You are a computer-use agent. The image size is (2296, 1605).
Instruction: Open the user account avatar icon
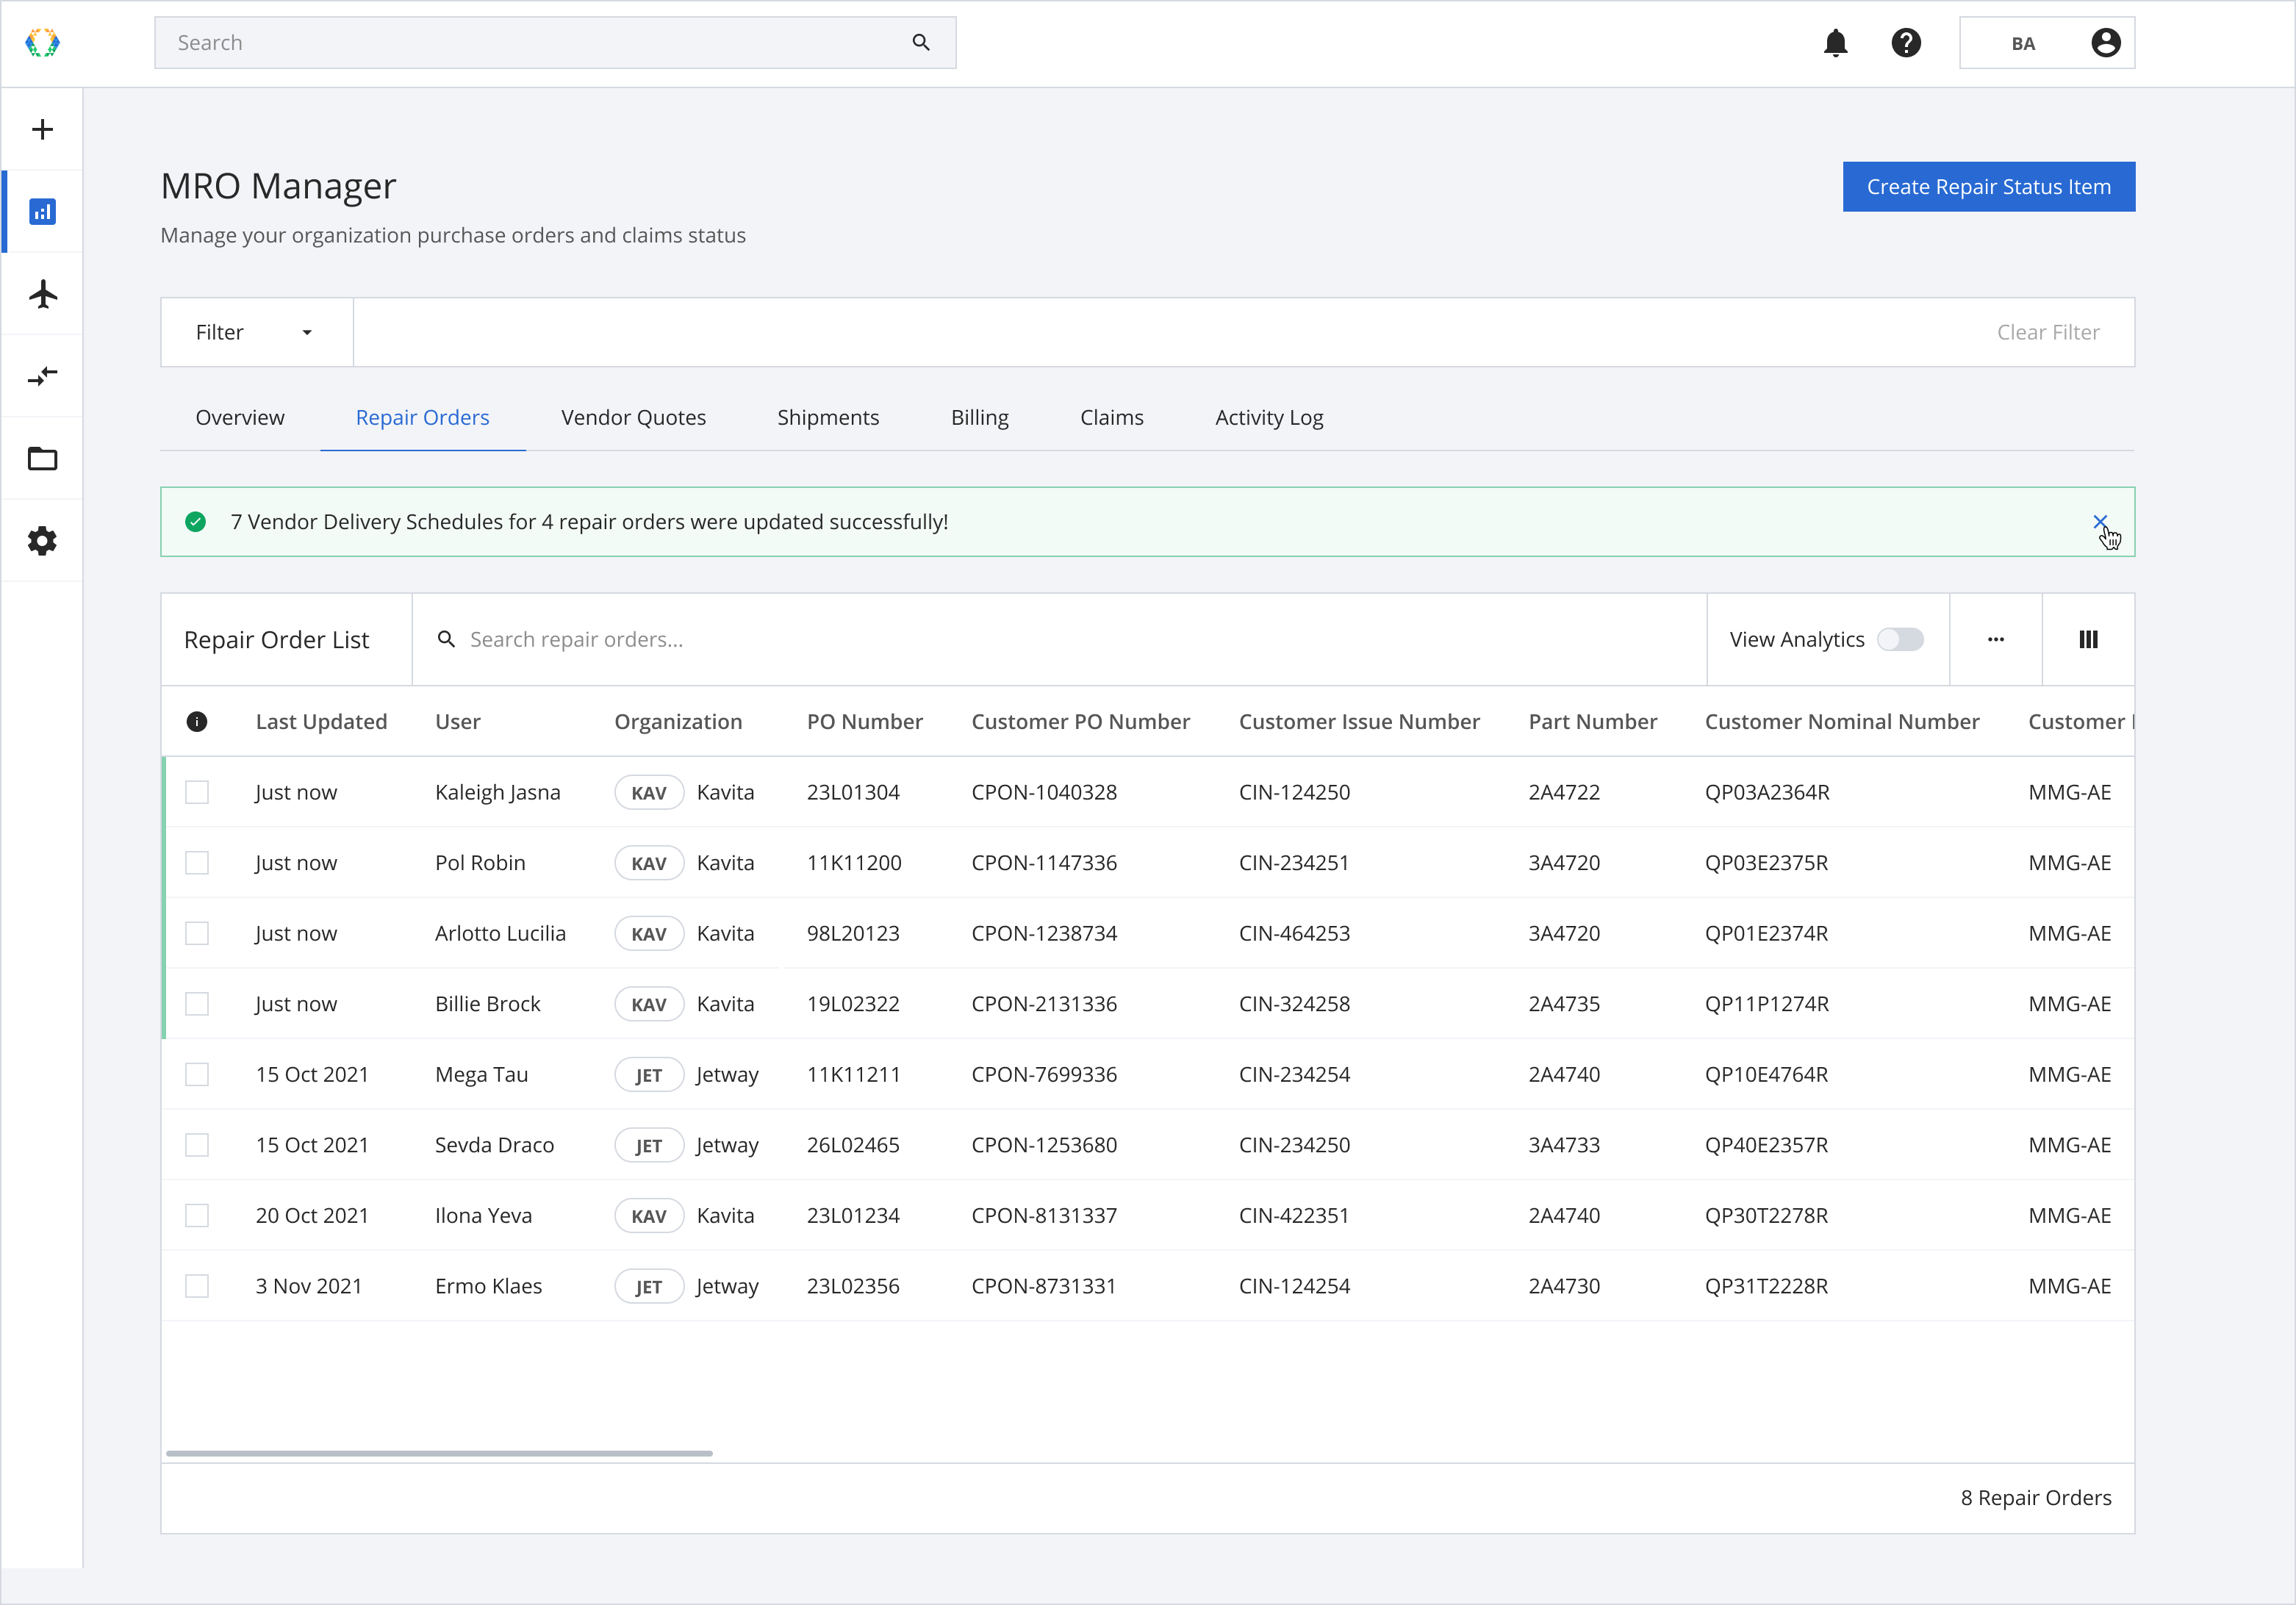pyautogui.click(x=2105, y=43)
